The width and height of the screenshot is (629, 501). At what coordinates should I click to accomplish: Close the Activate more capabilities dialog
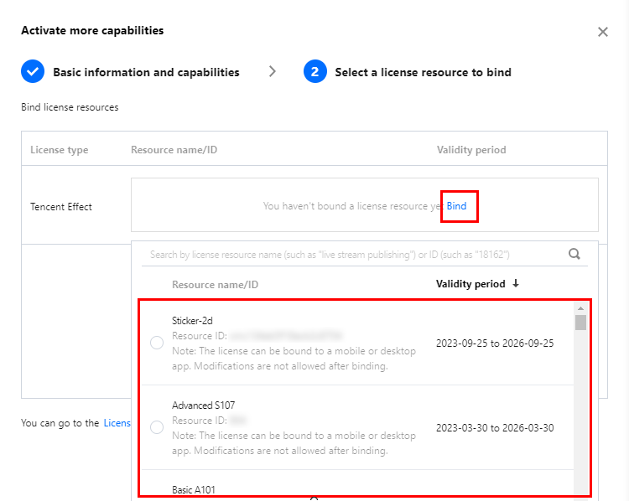[602, 32]
